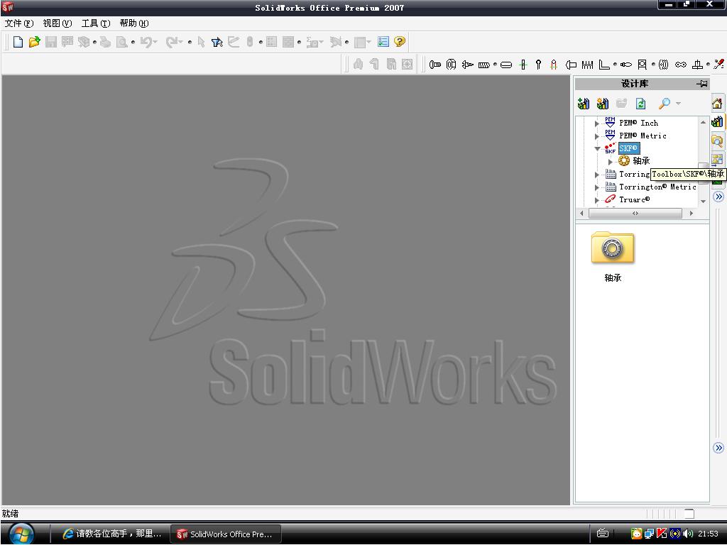Screen dimensions: 727x545
Task: Switch to the Design Library books tab
Action: pos(717,122)
